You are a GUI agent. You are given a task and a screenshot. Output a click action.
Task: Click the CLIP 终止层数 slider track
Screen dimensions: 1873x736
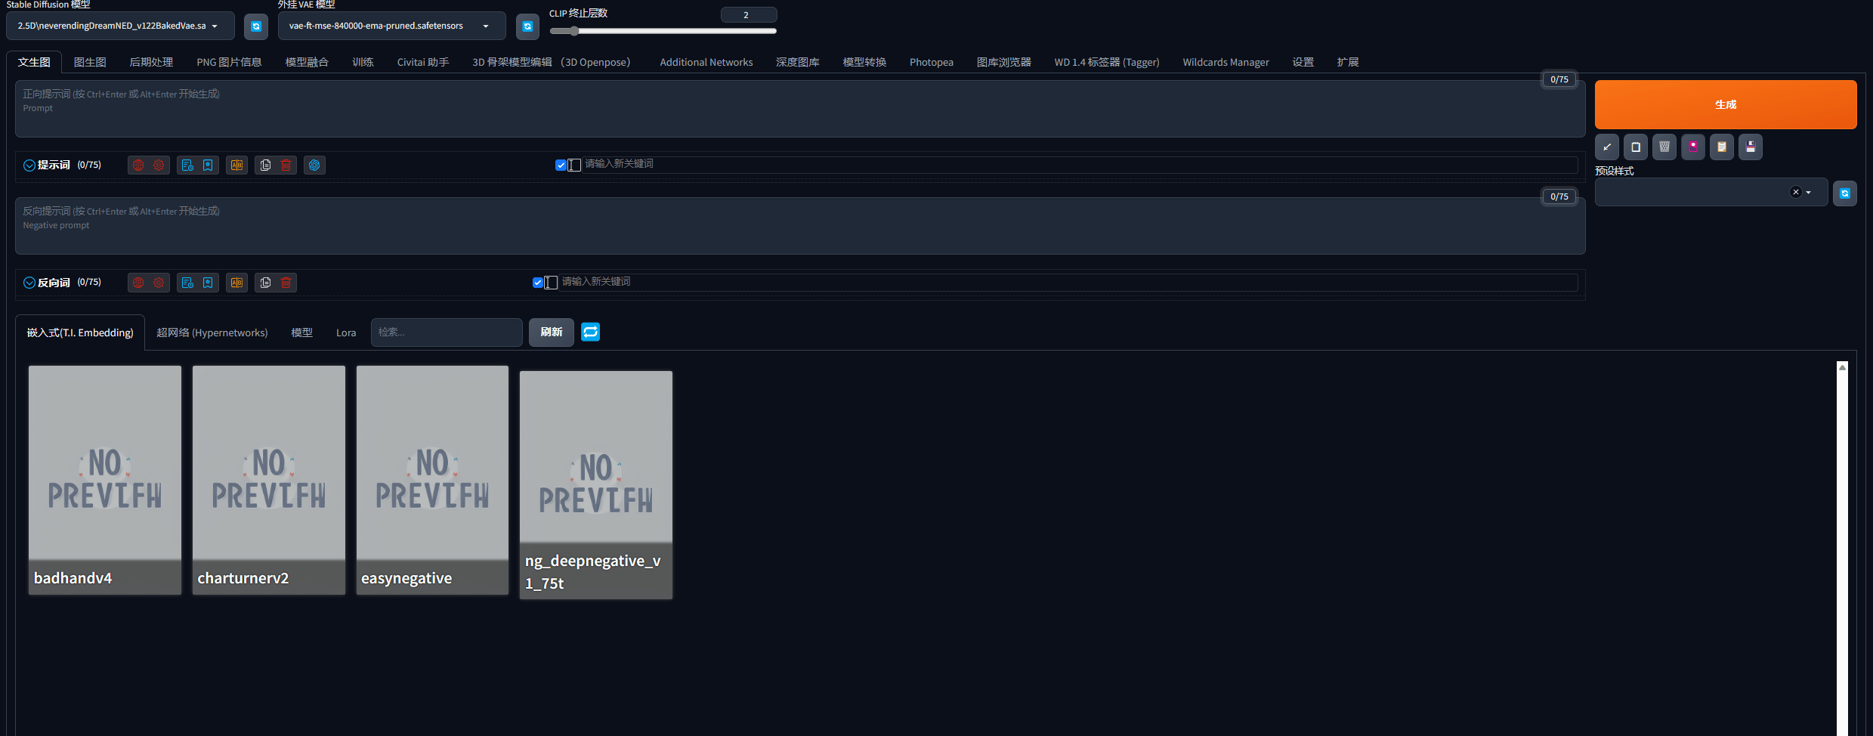[663, 31]
